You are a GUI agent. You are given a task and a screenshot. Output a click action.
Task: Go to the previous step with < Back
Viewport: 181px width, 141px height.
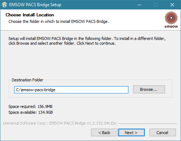click(x=104, y=133)
